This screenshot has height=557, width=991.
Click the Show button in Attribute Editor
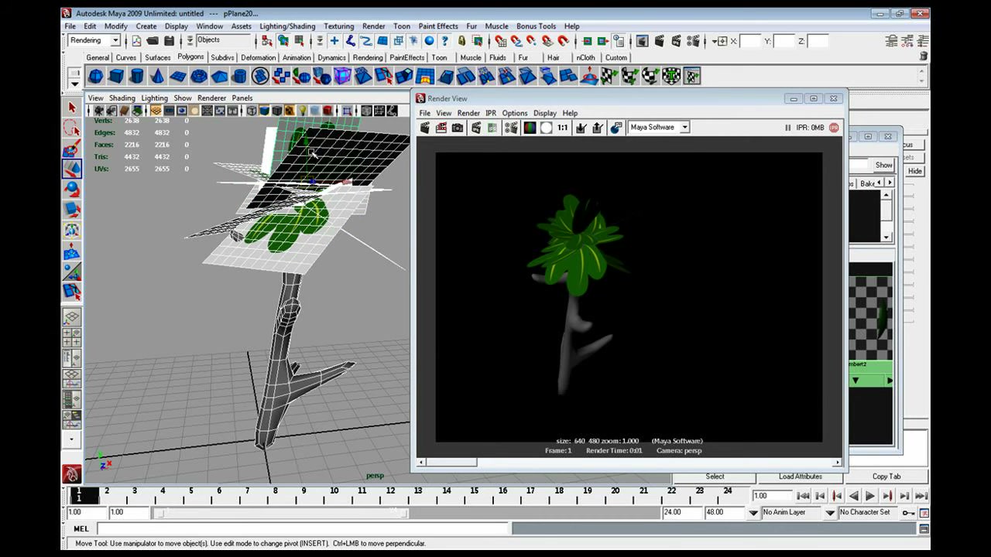(883, 165)
